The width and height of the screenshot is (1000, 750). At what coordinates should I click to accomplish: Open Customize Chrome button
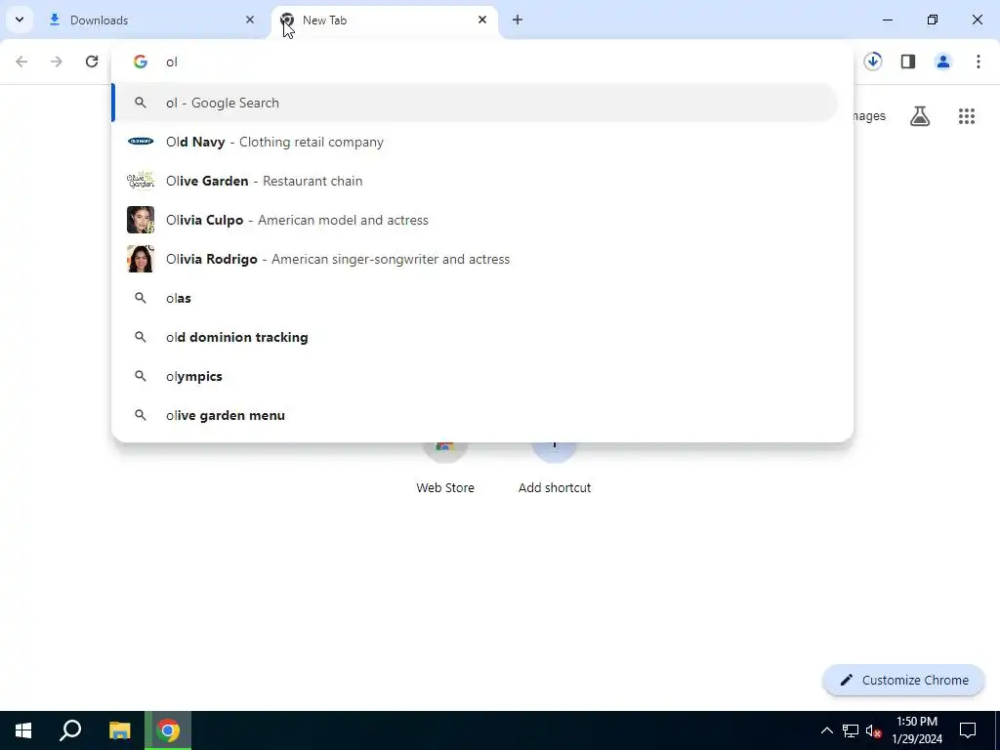coord(903,680)
